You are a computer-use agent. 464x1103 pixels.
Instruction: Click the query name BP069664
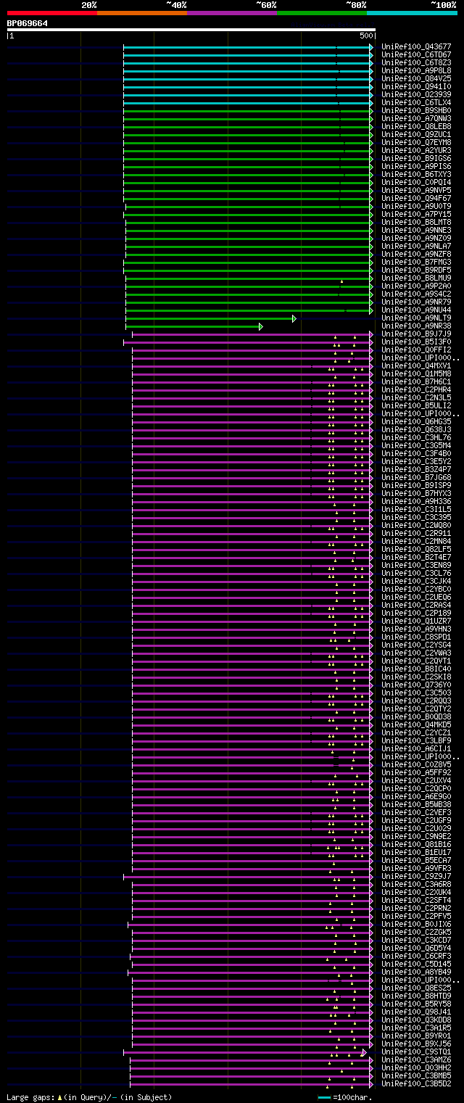click(x=28, y=23)
